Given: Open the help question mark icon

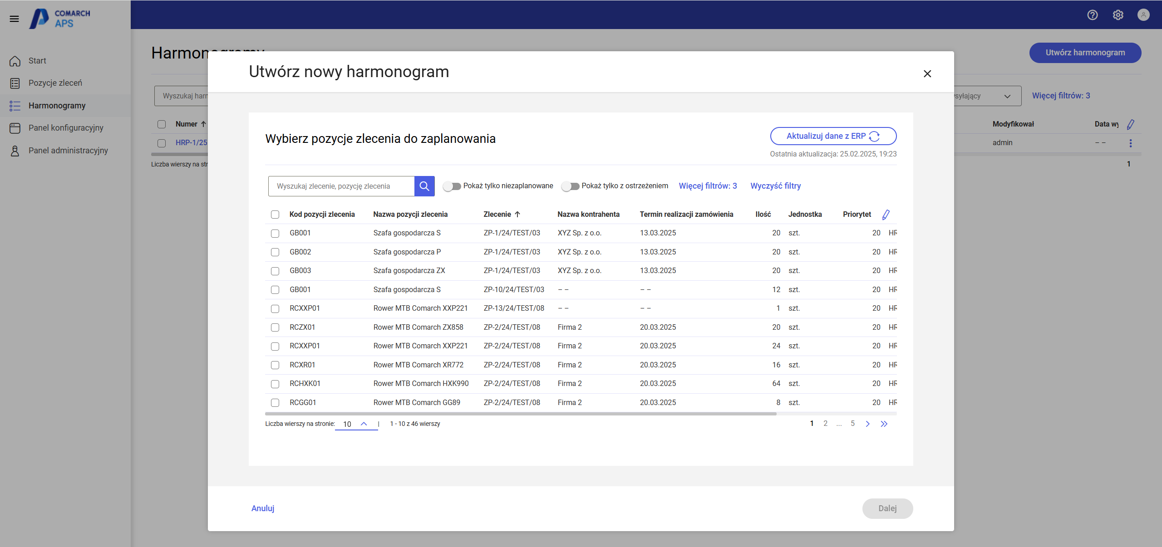Looking at the screenshot, I should [1093, 15].
